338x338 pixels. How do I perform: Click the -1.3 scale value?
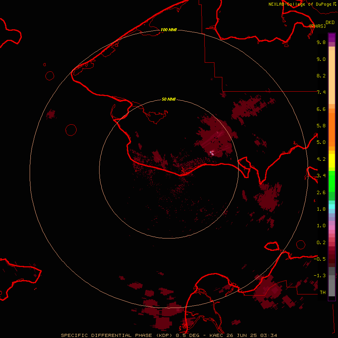pyautogui.click(x=320, y=276)
